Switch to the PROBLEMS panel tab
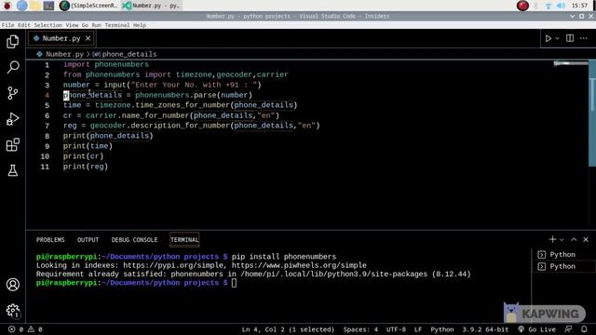596x335 pixels. pos(50,240)
